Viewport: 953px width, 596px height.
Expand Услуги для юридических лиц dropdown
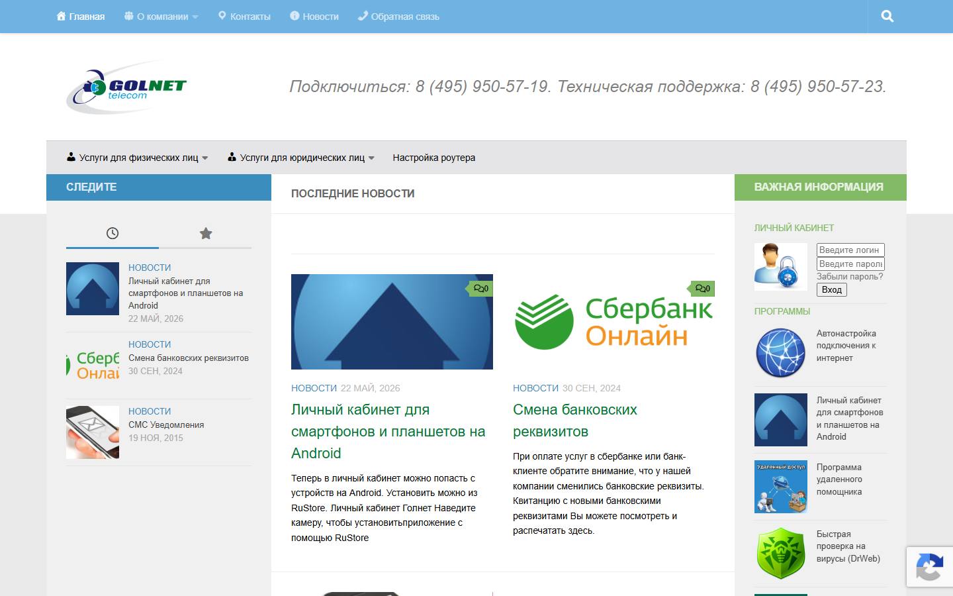coord(301,158)
